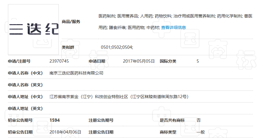Screen dimensions: 261x138
Task: Click the 申请人地址（中文） label
Action: coord(25,97)
